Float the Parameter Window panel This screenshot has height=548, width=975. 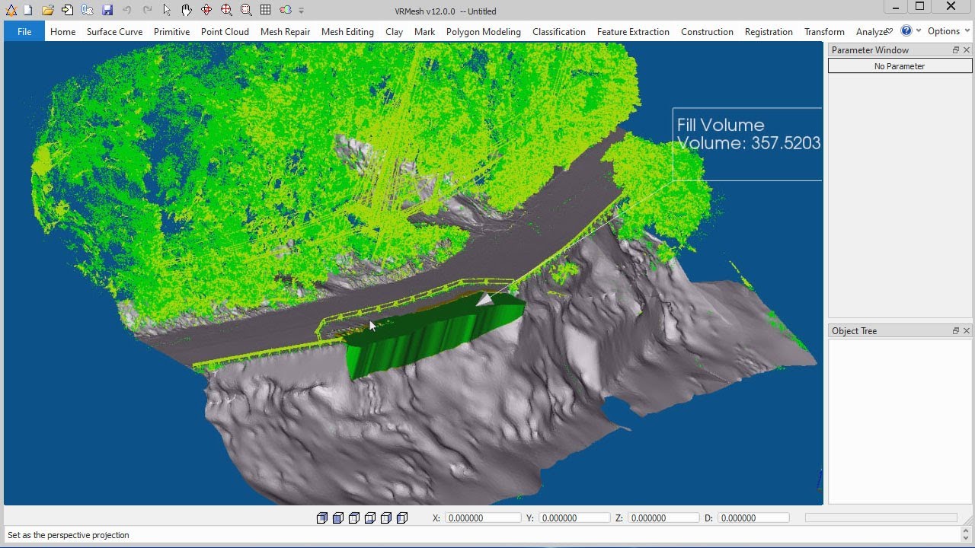[956, 49]
